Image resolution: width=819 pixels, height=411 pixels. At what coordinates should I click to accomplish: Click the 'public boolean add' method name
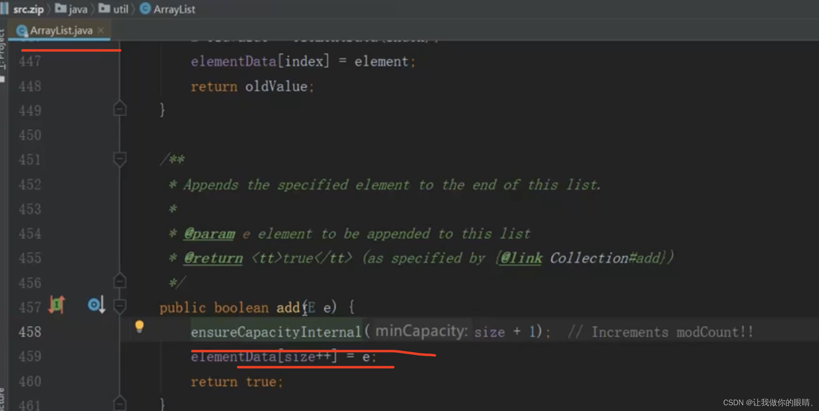point(289,307)
